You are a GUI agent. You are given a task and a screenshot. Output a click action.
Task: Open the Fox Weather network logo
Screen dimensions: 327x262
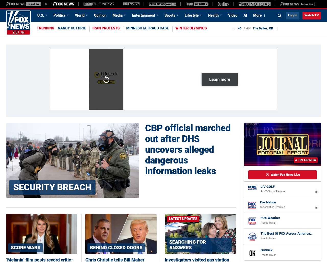(x=197, y=4)
